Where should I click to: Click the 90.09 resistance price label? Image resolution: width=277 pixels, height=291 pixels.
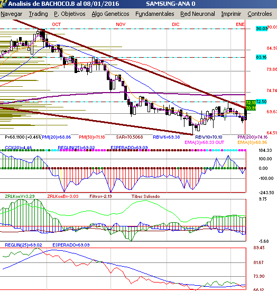[262, 29]
